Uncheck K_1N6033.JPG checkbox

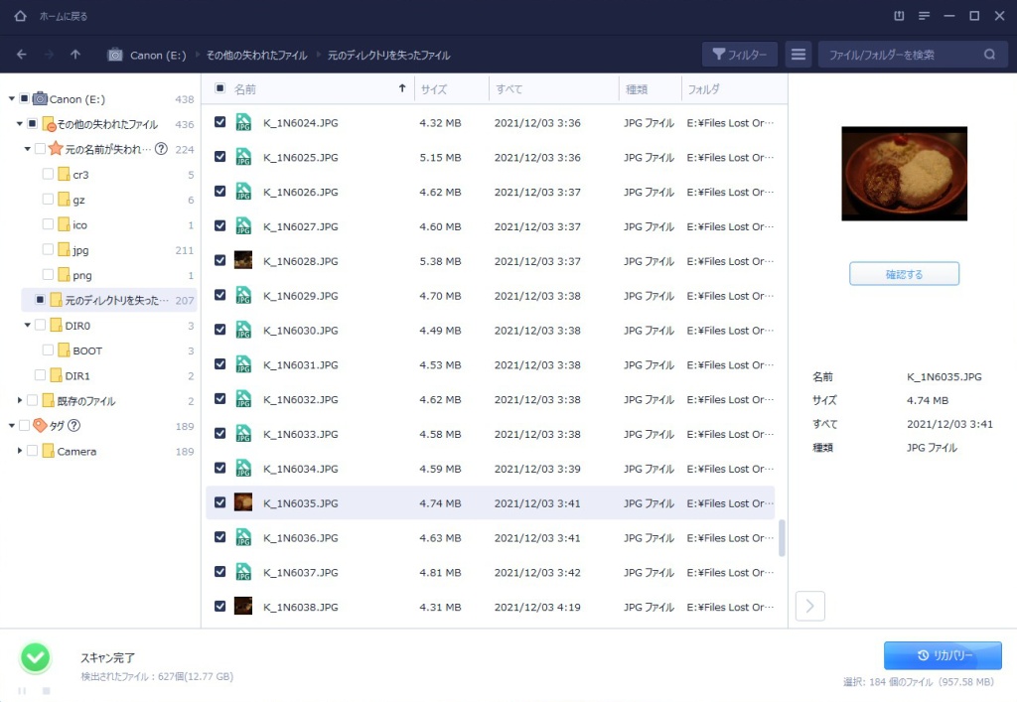pos(219,434)
